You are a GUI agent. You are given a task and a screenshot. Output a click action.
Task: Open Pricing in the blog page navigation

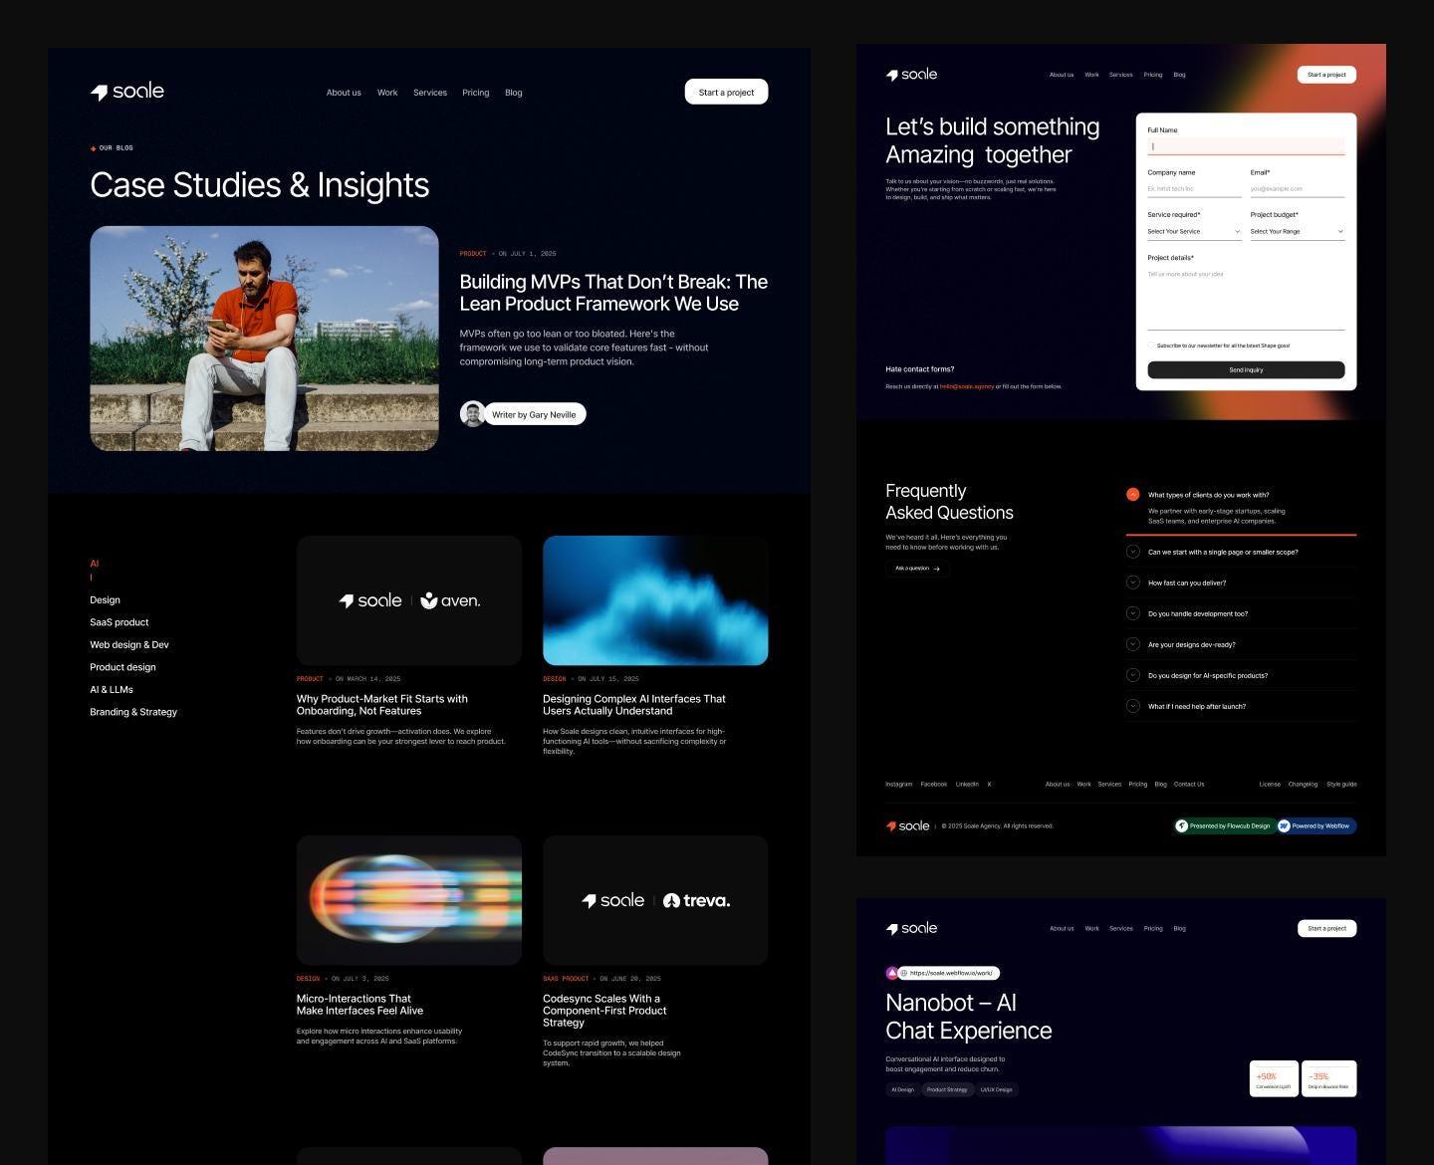tap(476, 93)
